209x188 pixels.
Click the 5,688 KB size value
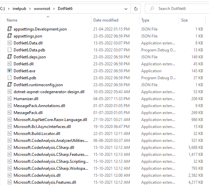pyautogui.click(x=196, y=148)
